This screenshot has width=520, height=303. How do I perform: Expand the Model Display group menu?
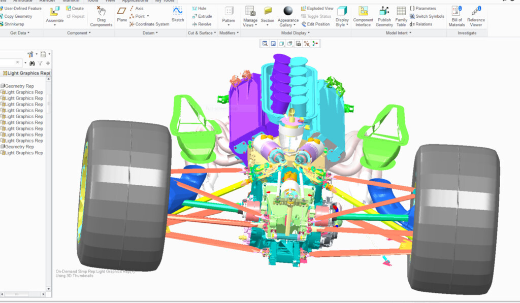[x=295, y=33]
